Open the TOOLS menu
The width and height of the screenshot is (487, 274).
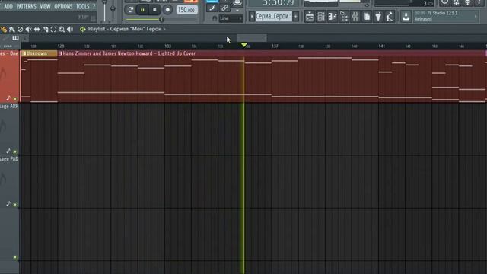click(x=83, y=7)
